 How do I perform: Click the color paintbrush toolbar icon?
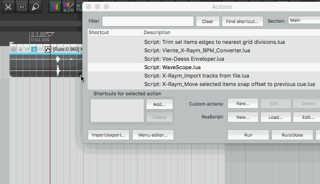coord(68,7)
